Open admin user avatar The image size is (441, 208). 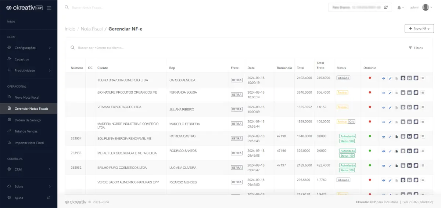426,7
